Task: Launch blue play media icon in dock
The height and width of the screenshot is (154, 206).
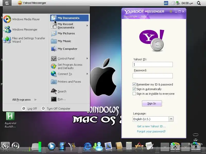Action: click(x=51, y=146)
